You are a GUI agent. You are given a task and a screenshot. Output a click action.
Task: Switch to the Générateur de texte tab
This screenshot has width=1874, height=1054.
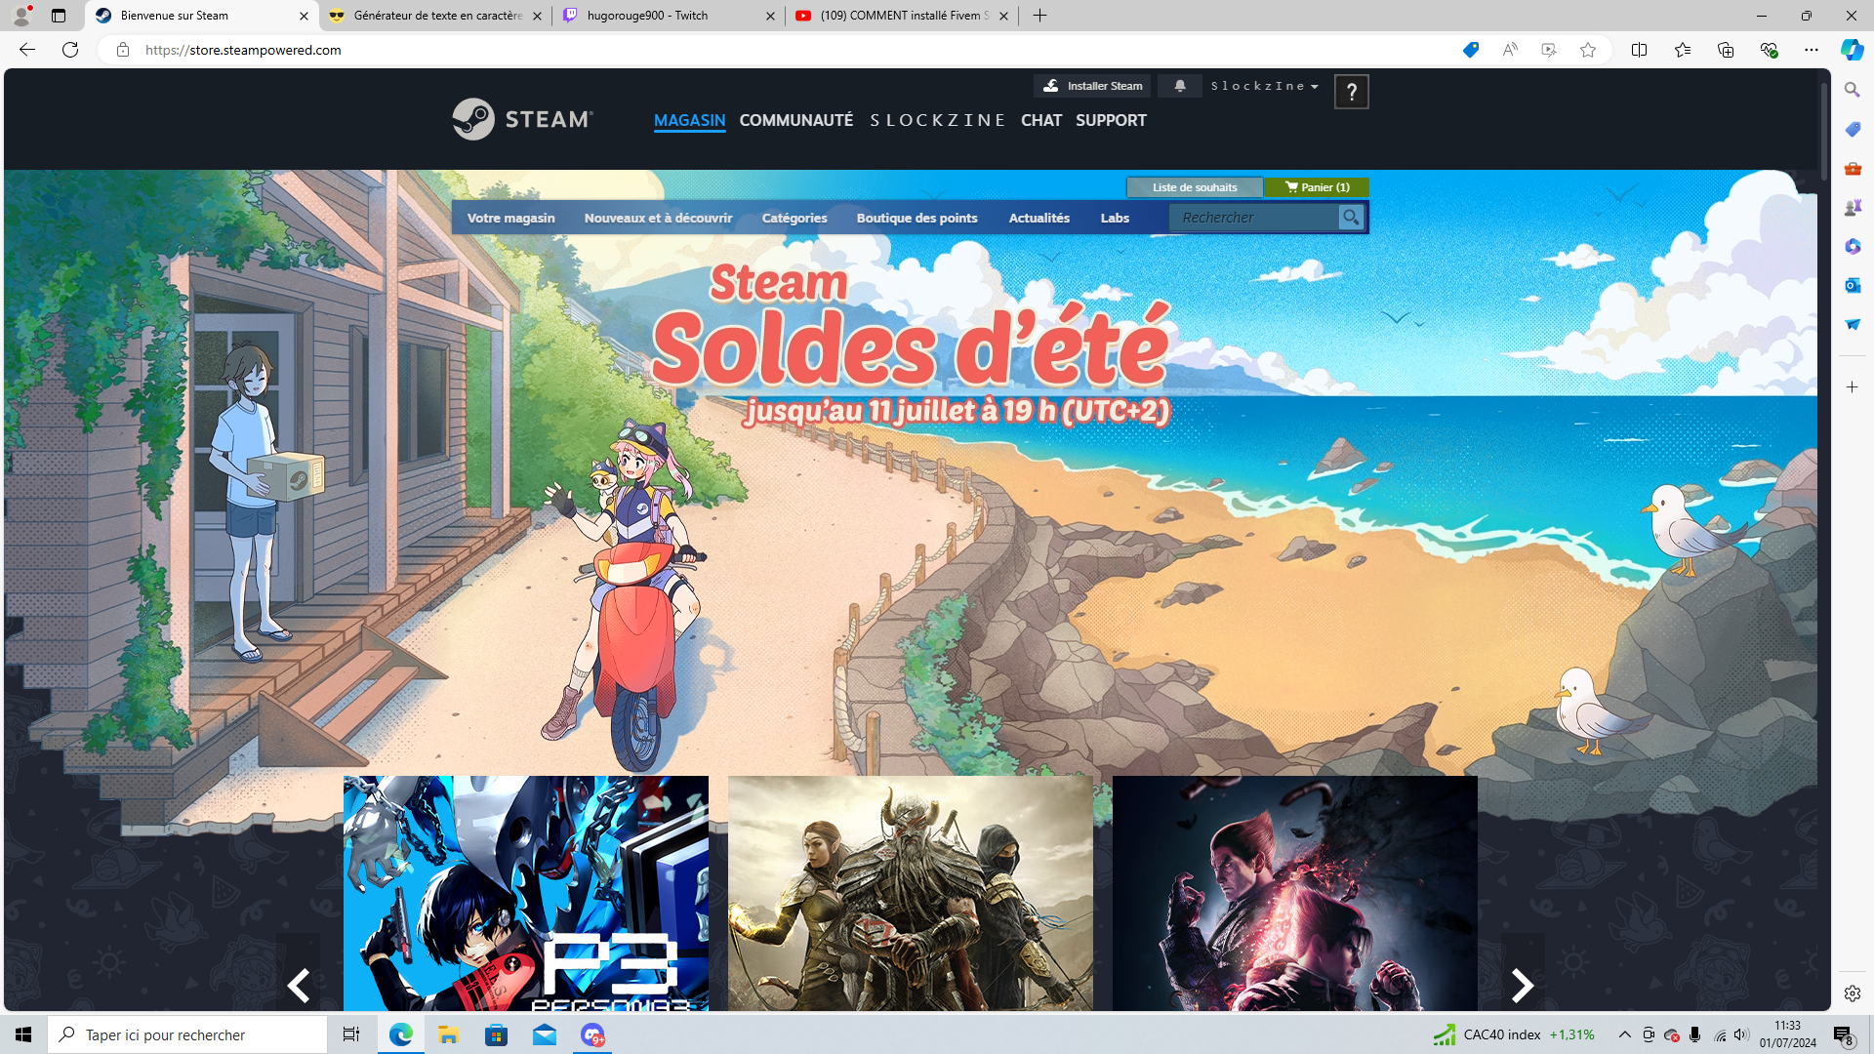pos(436,16)
